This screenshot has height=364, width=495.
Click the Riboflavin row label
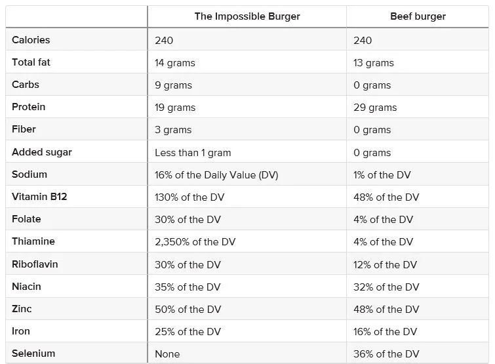(35, 264)
